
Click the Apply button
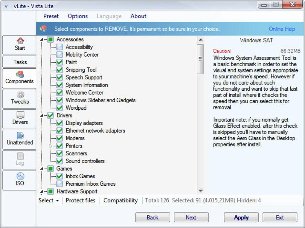[241, 217]
